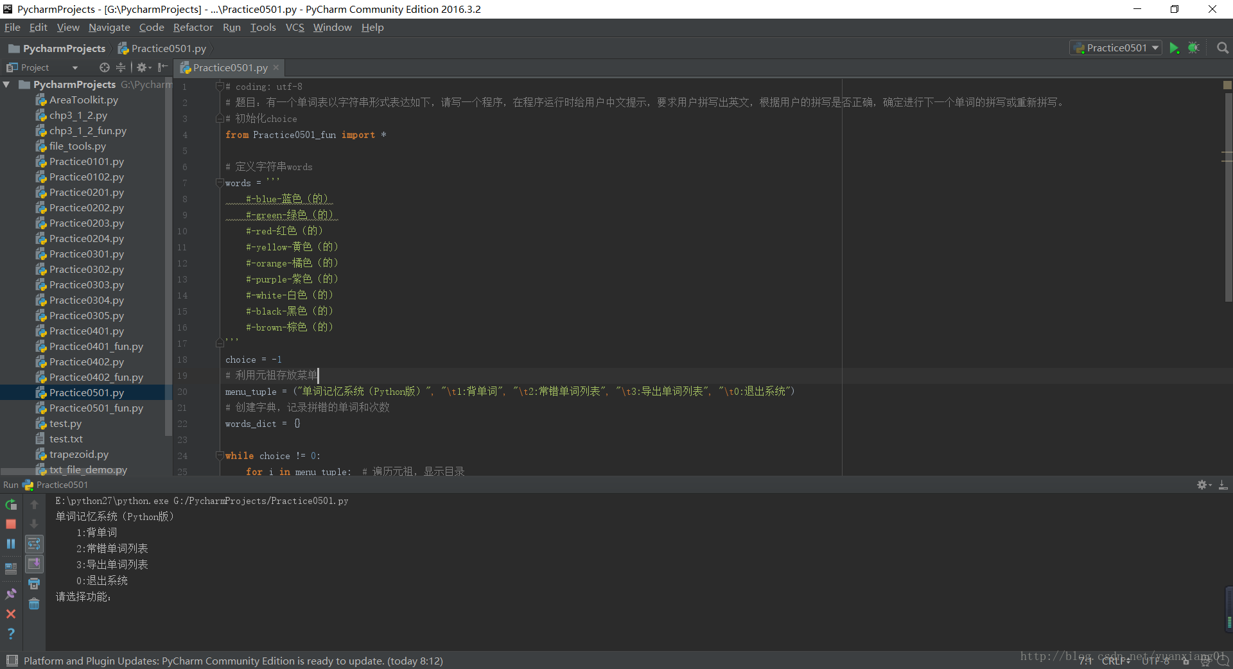1233x669 pixels.
Task: Click 'choice = -1' on line 18
Action: (253, 360)
